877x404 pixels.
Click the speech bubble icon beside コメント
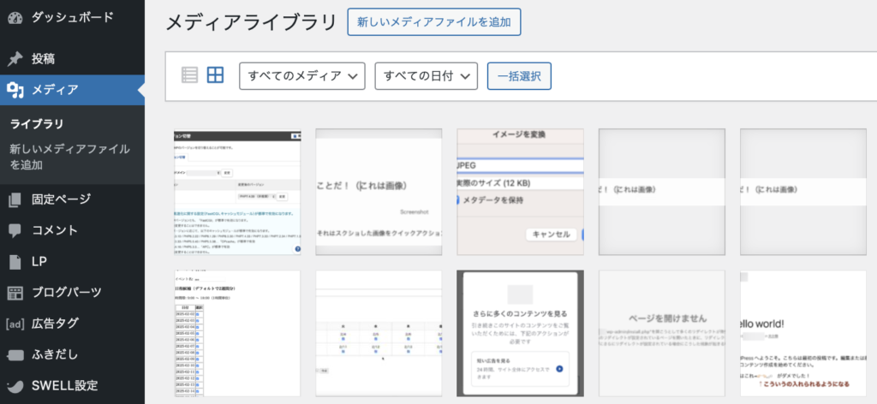pyautogui.click(x=15, y=230)
